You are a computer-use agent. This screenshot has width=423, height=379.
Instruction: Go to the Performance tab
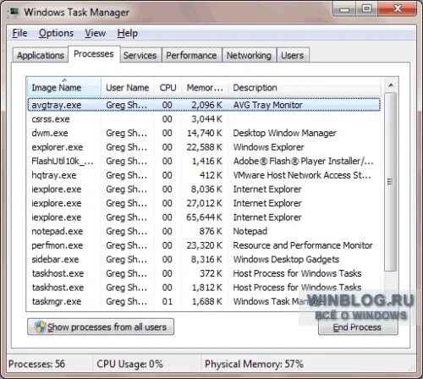[x=191, y=55]
